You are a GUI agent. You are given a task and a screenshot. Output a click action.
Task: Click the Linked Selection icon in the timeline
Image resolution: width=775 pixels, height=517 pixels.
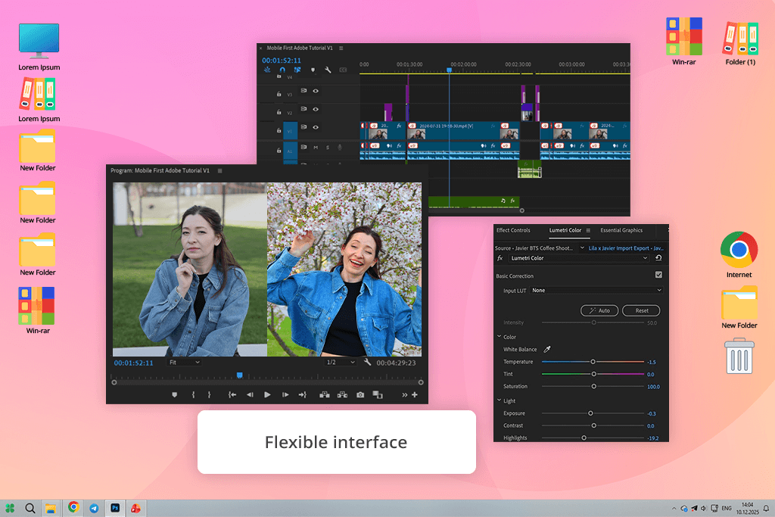pos(297,70)
